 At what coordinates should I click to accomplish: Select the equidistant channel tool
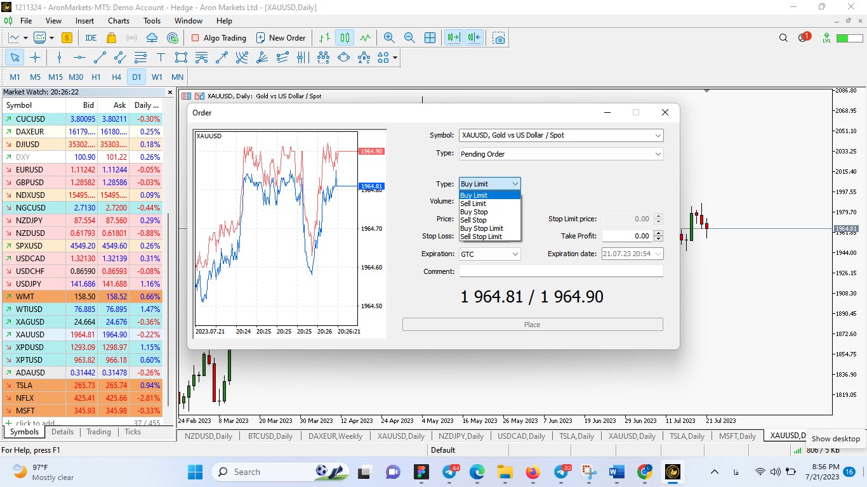click(120, 57)
